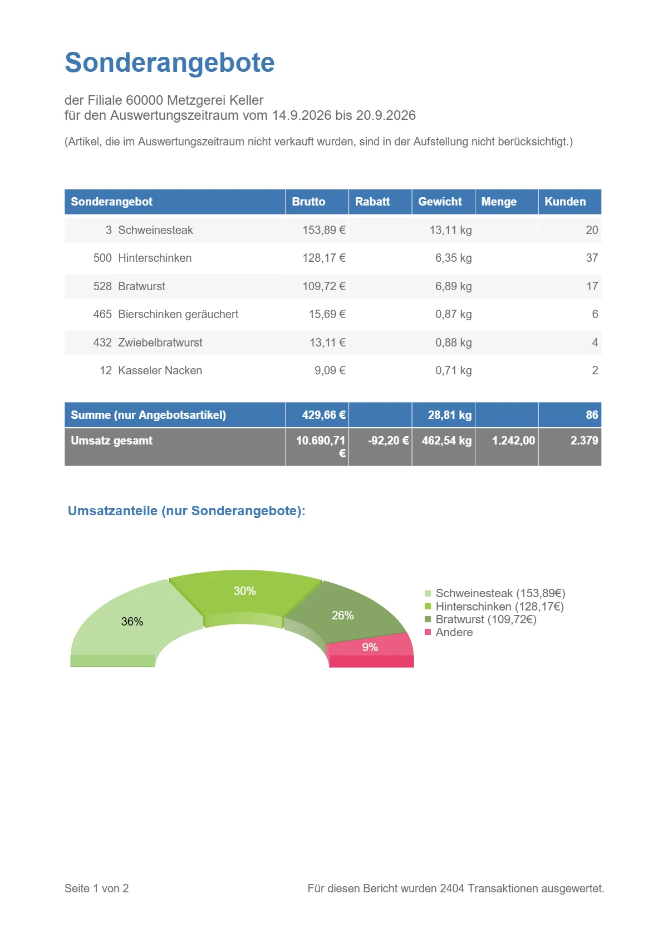
Task: Click the Hinterschinken customer count 37
Action: [592, 258]
